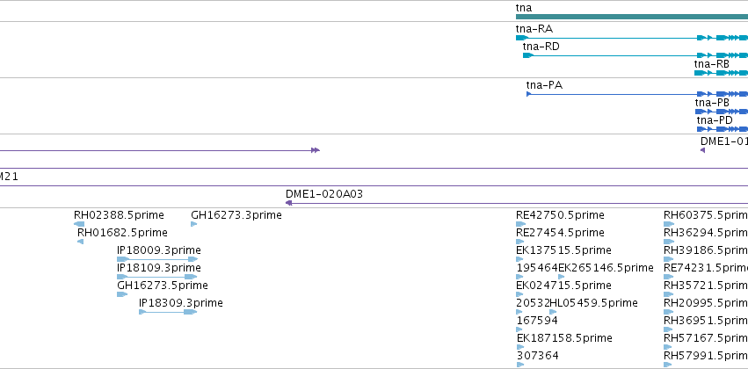Click the IP18309.3prime EST label
Screen dimensions: 748x369
(x=181, y=303)
